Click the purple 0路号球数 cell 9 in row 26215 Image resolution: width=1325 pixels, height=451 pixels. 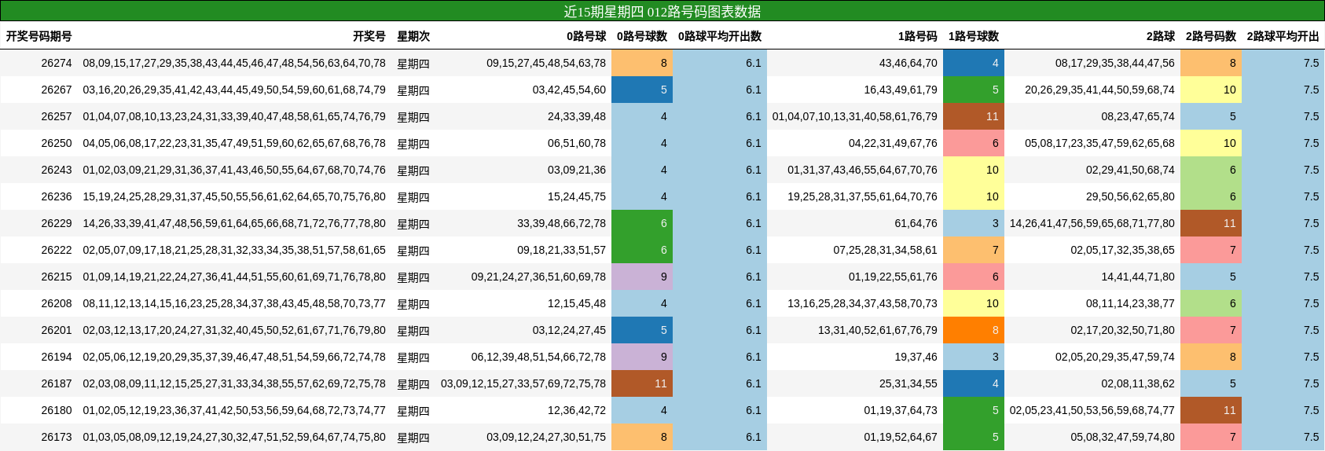642,277
